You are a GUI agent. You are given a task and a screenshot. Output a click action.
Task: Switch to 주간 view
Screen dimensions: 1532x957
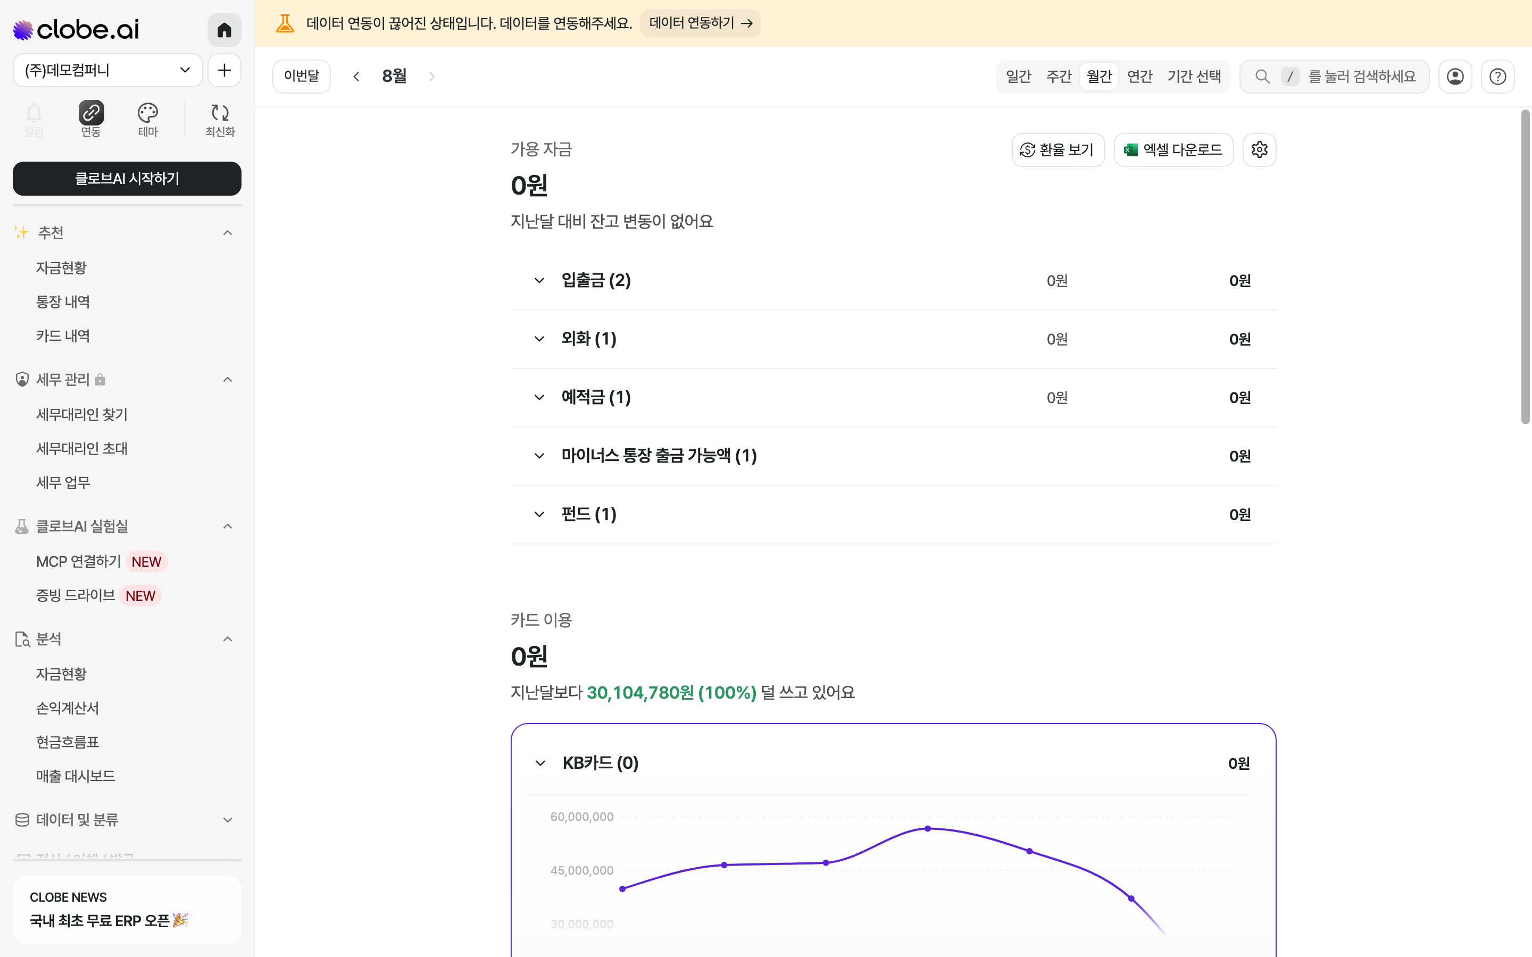[1059, 77]
